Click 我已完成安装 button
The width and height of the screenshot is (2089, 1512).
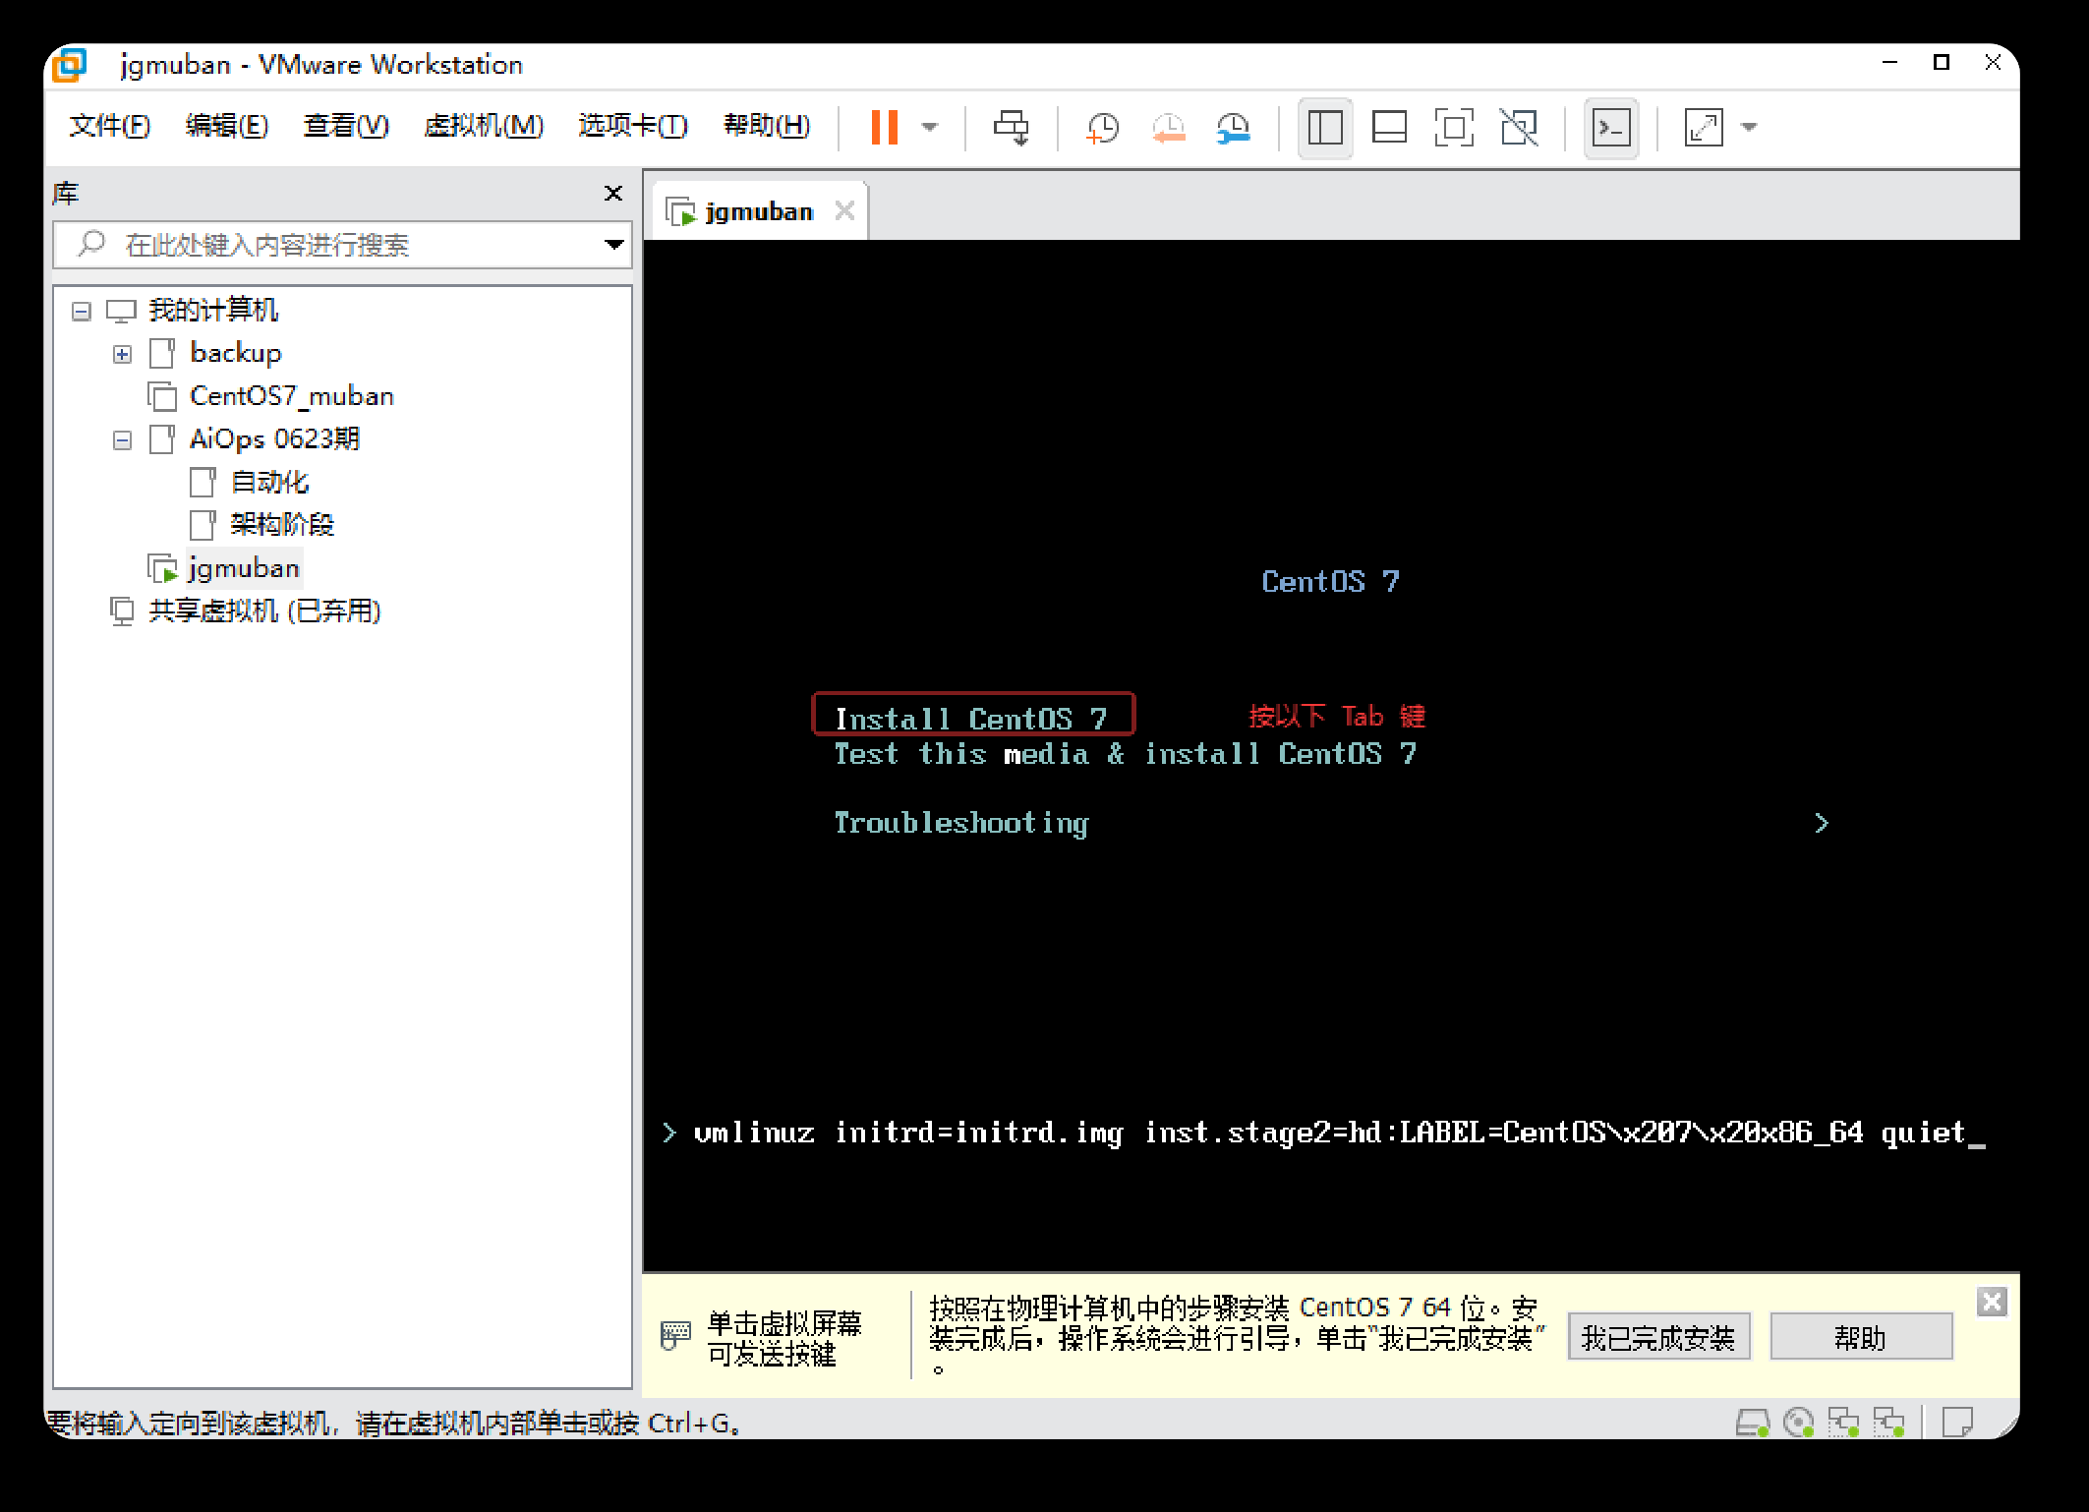pyautogui.click(x=1658, y=1337)
